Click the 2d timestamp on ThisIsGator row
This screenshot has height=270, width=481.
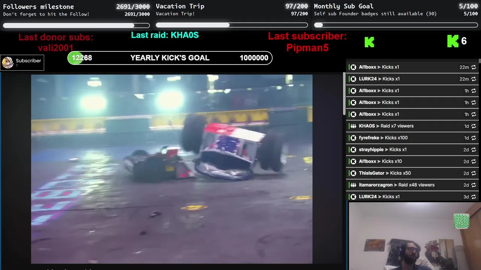click(466, 173)
